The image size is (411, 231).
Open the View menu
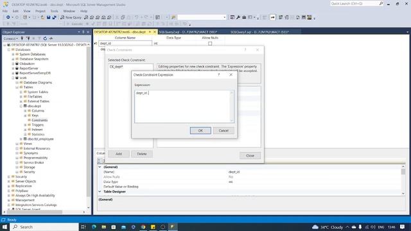click(x=27, y=11)
